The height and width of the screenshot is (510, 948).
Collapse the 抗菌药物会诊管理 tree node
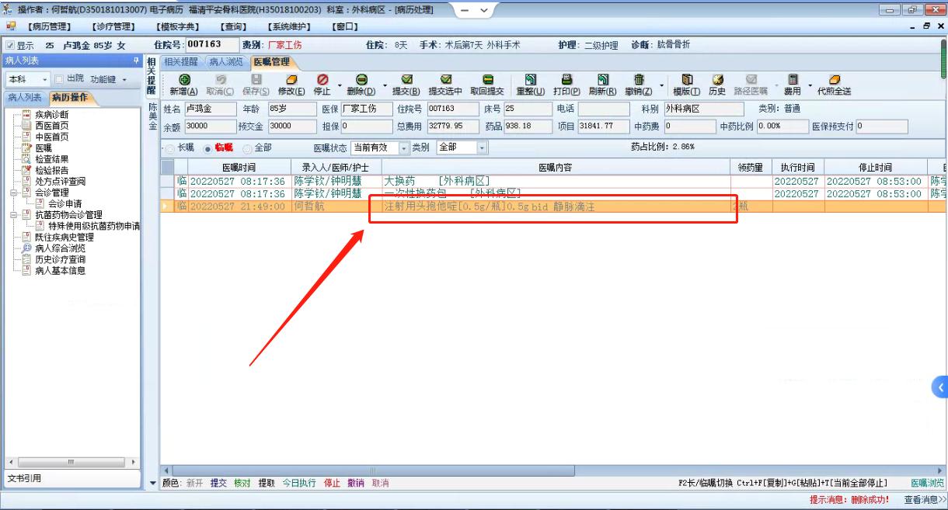tap(14, 215)
